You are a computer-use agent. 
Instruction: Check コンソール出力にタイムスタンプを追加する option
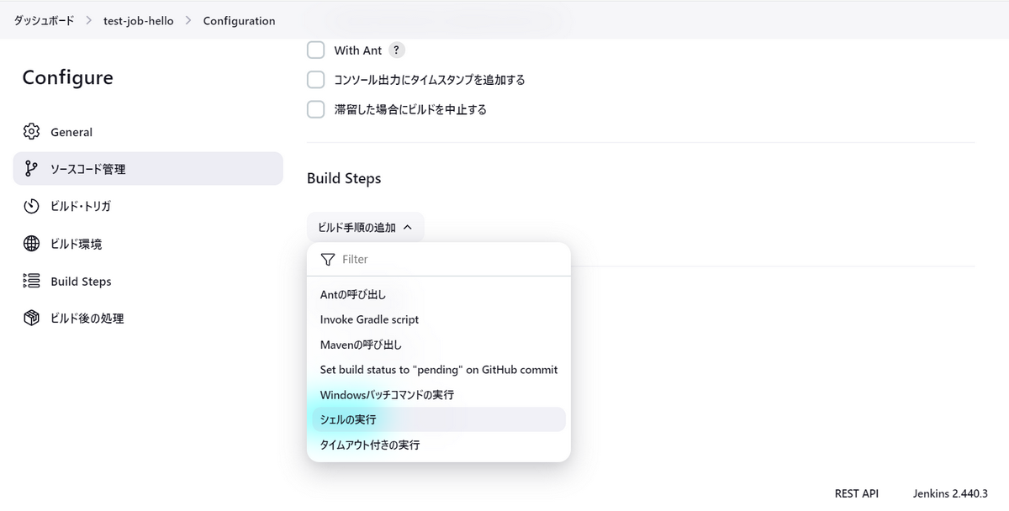315,80
